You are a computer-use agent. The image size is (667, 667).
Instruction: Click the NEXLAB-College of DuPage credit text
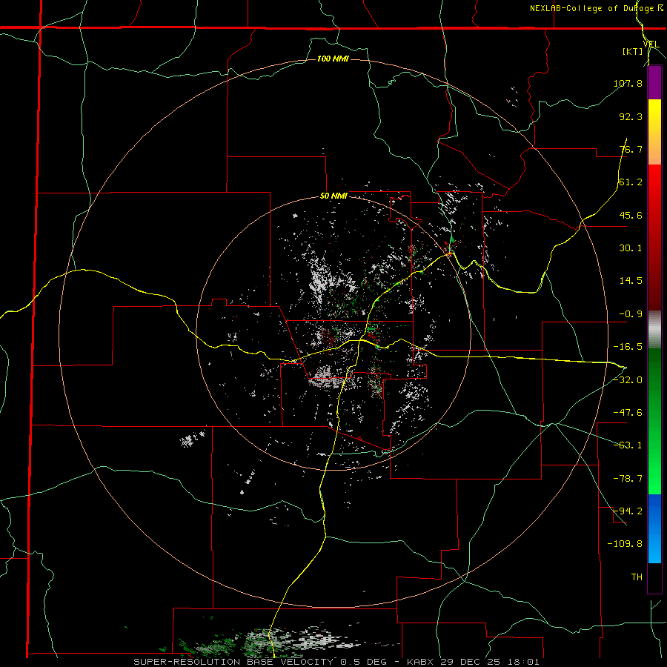pyautogui.click(x=596, y=8)
